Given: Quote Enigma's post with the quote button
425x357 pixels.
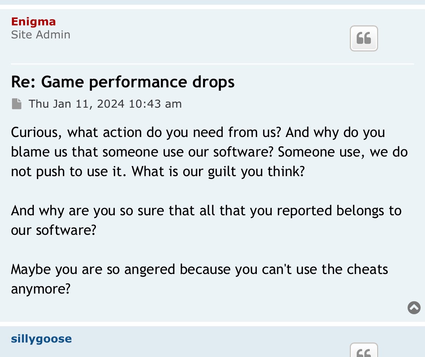Looking at the screenshot, I should tap(364, 38).
